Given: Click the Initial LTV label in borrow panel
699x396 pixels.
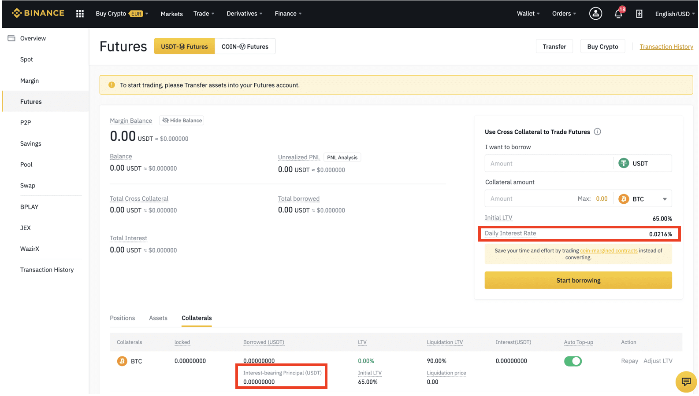Looking at the screenshot, I should click(x=498, y=217).
